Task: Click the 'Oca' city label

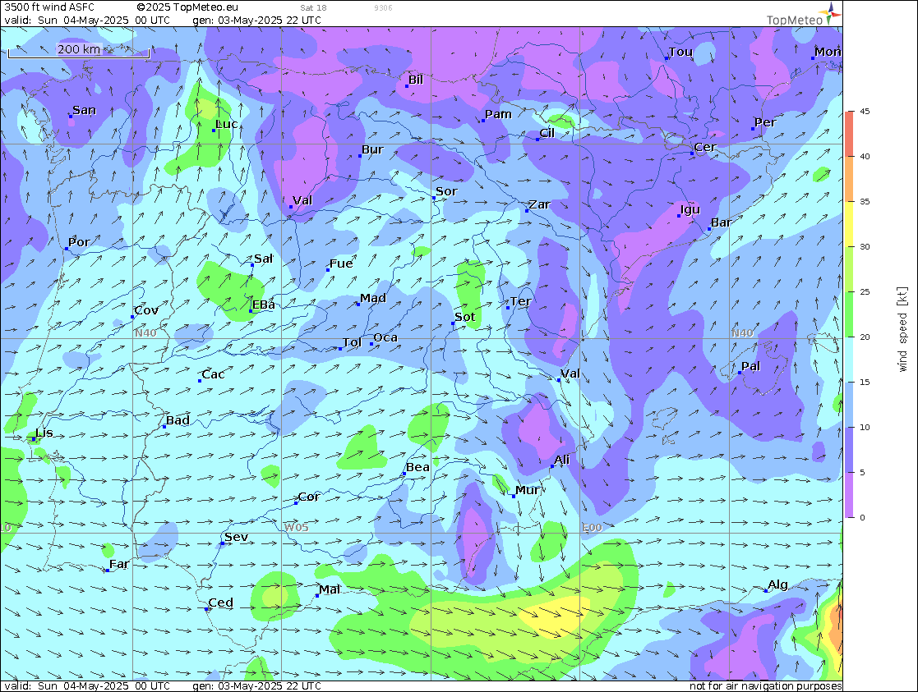Action: click(x=385, y=337)
